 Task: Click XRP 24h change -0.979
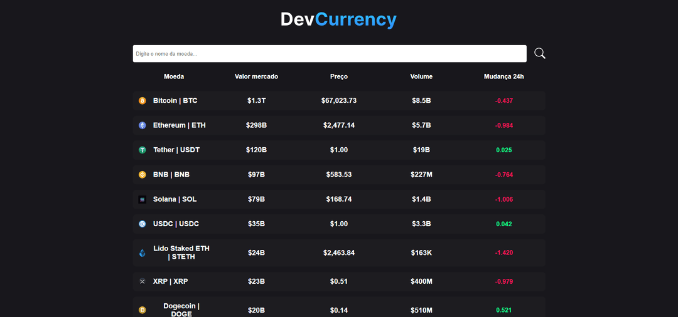504,282
